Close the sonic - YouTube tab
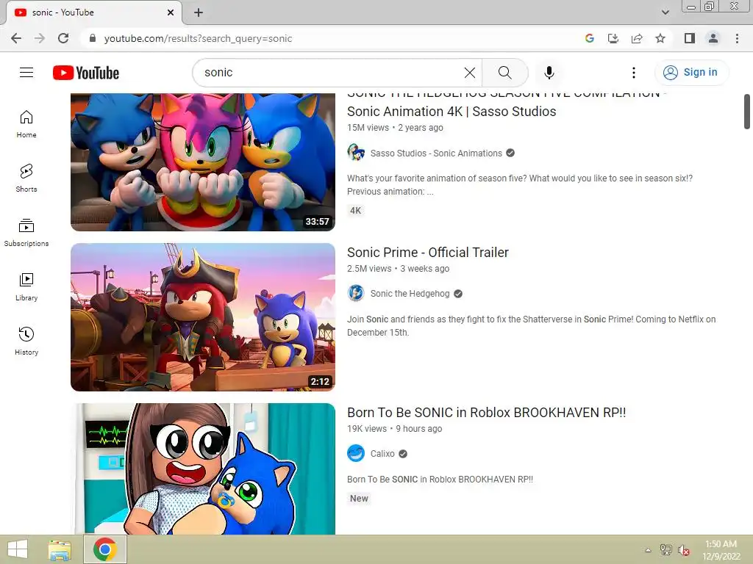The width and height of the screenshot is (753, 564). [x=171, y=12]
